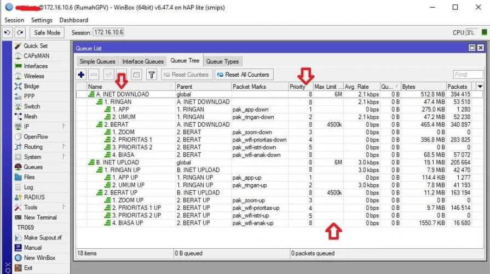The width and height of the screenshot is (490, 274).
Task: Click the Remove (minus) queue button
Action: (94, 75)
